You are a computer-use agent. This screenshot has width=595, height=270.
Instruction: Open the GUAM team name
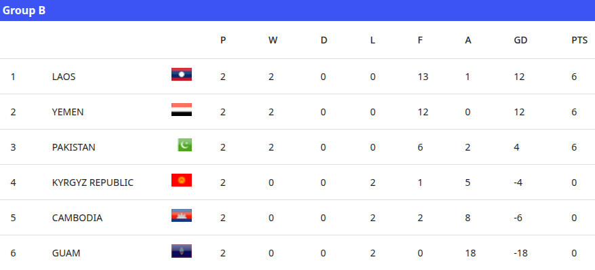(x=66, y=253)
